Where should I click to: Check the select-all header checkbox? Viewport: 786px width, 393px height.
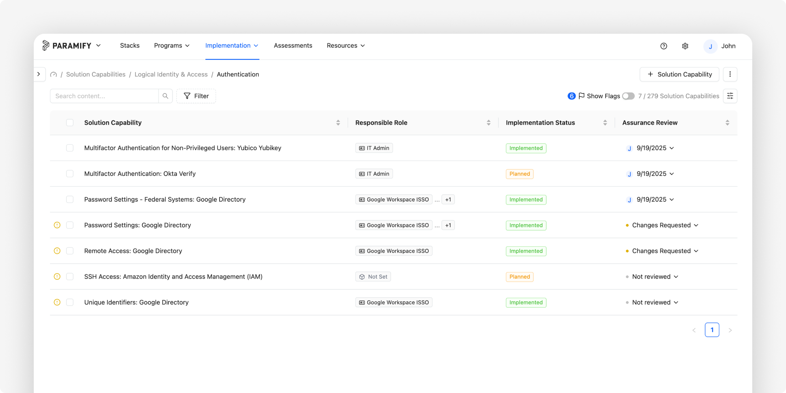[70, 123]
